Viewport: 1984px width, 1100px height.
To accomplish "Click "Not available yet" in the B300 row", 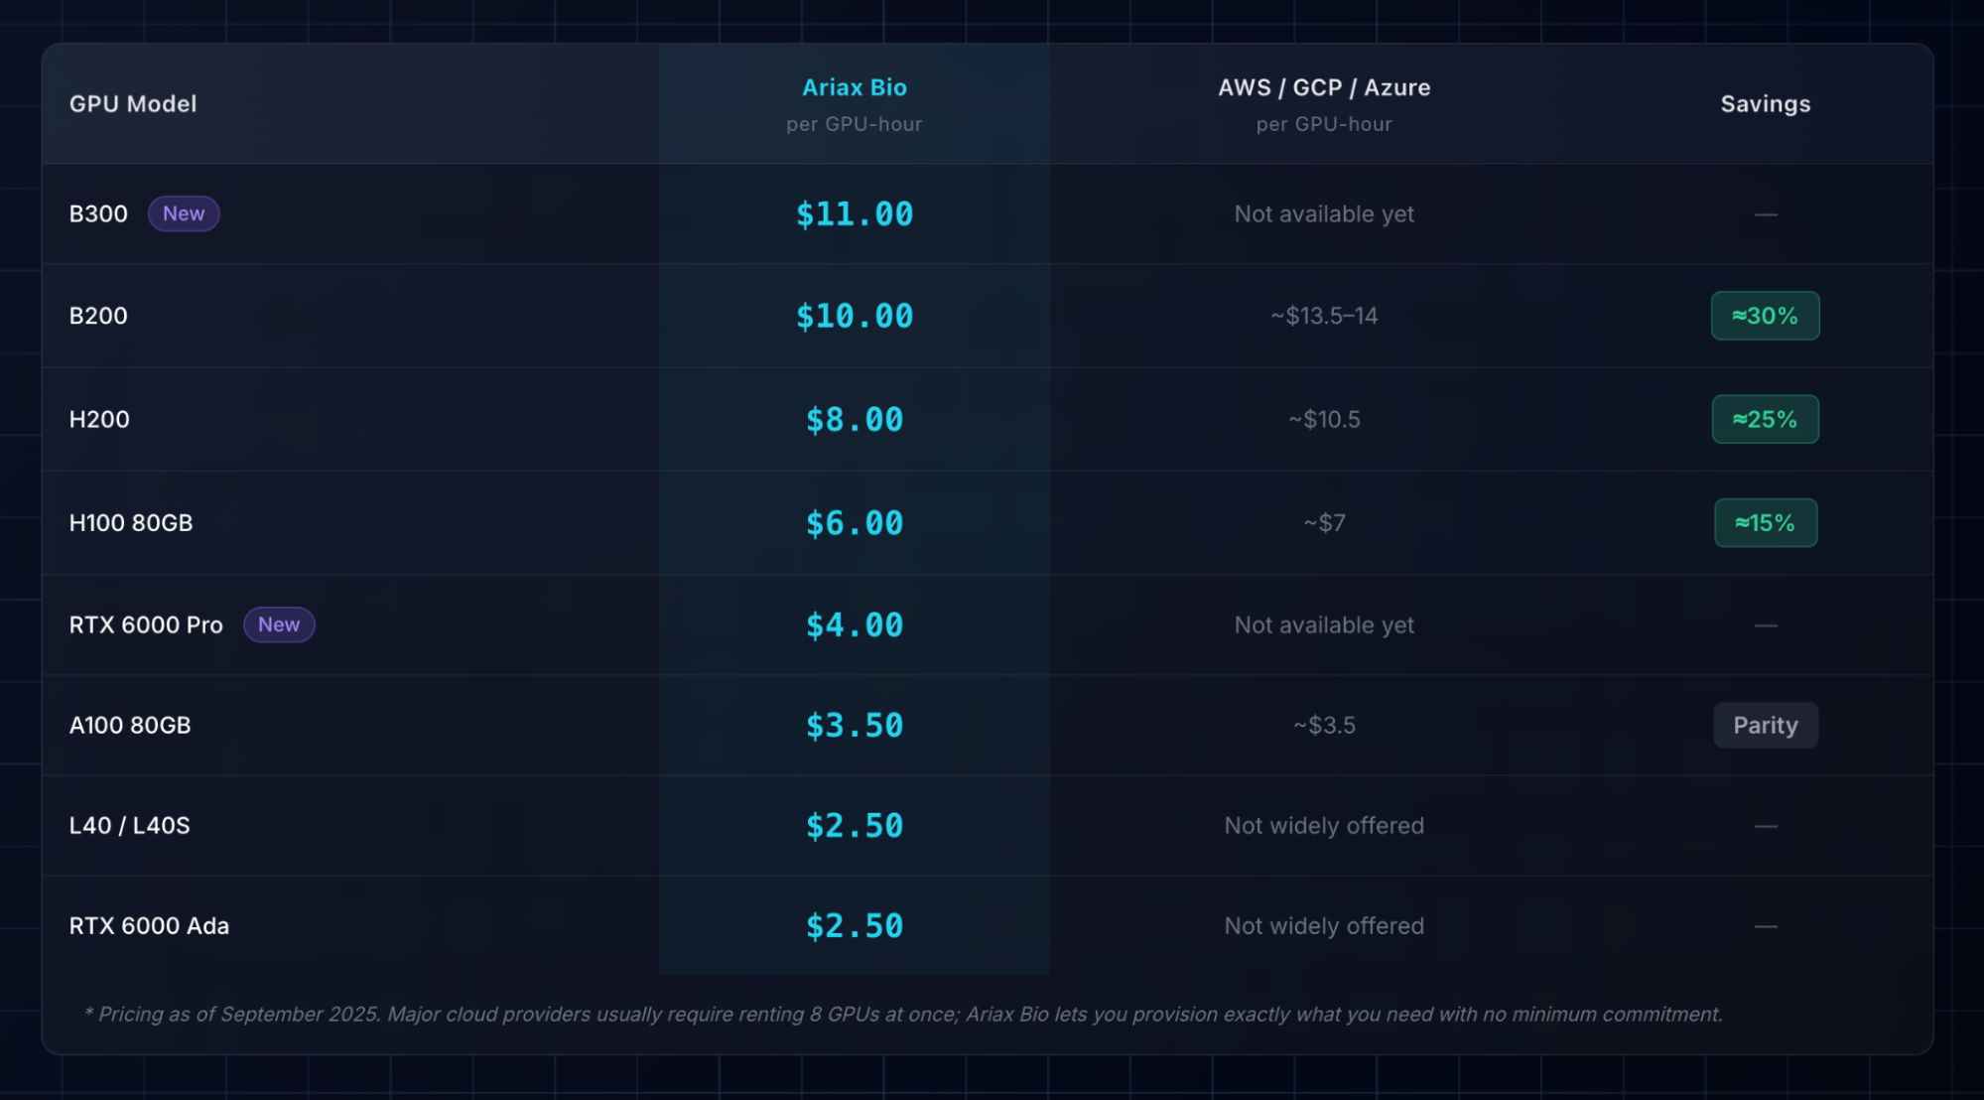I will pyautogui.click(x=1323, y=213).
